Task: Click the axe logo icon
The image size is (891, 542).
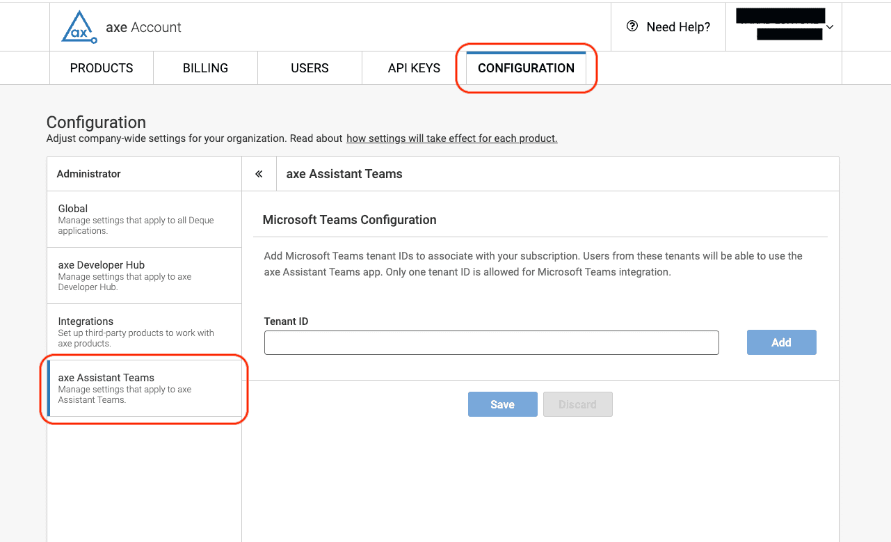Action: coord(77,27)
